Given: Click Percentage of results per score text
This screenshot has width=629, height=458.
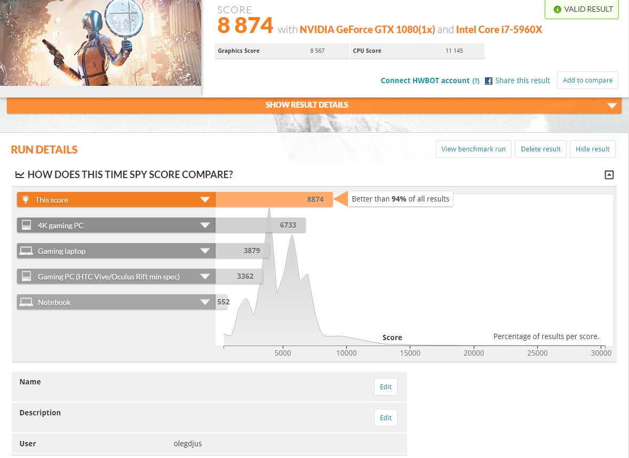Looking at the screenshot, I should click(x=546, y=336).
